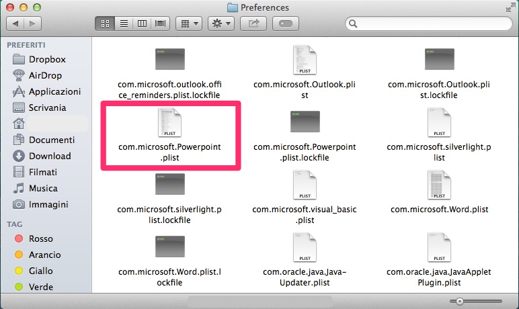The width and height of the screenshot is (519, 309).
Task: Open Documenti in the sidebar
Action: coord(44,140)
